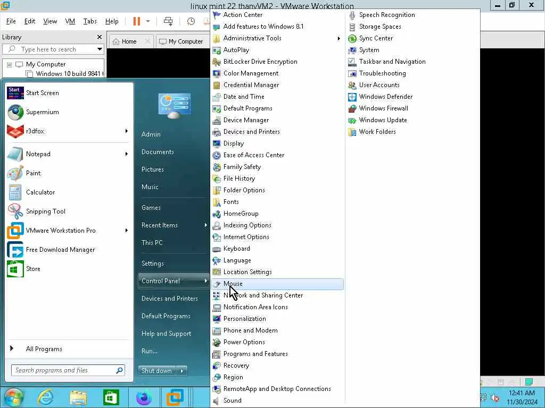
Task: Click VMware snapshot clock icon
Action: 191,21
